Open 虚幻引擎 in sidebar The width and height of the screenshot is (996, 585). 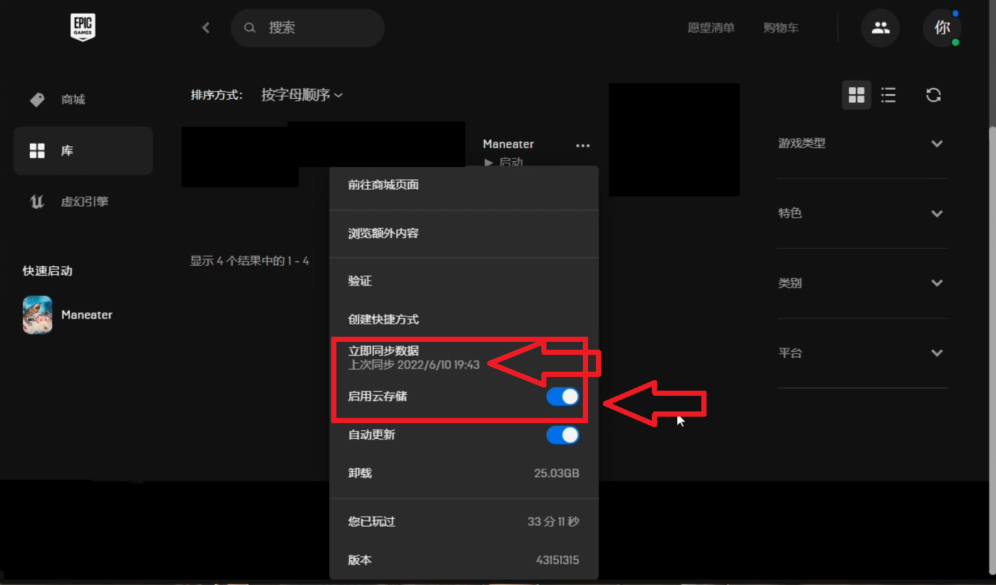[x=83, y=201]
